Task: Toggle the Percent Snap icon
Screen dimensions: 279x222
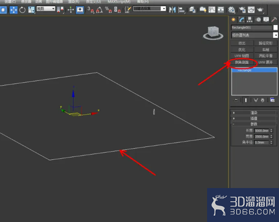Action: pos(108,10)
